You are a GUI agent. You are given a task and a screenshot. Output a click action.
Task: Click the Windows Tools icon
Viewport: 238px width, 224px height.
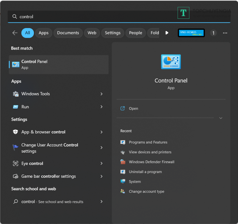pos(16,94)
